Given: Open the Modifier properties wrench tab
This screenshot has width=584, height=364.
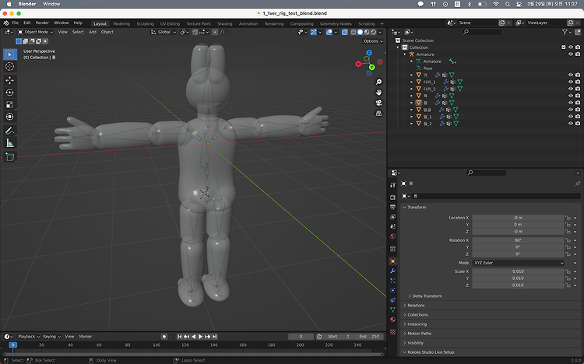Looking at the screenshot, I should pyautogui.click(x=392, y=271).
